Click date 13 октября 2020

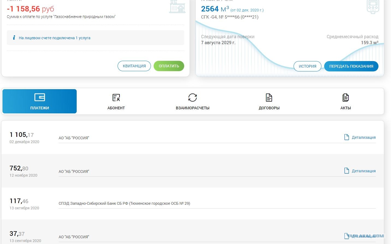(x=24, y=208)
